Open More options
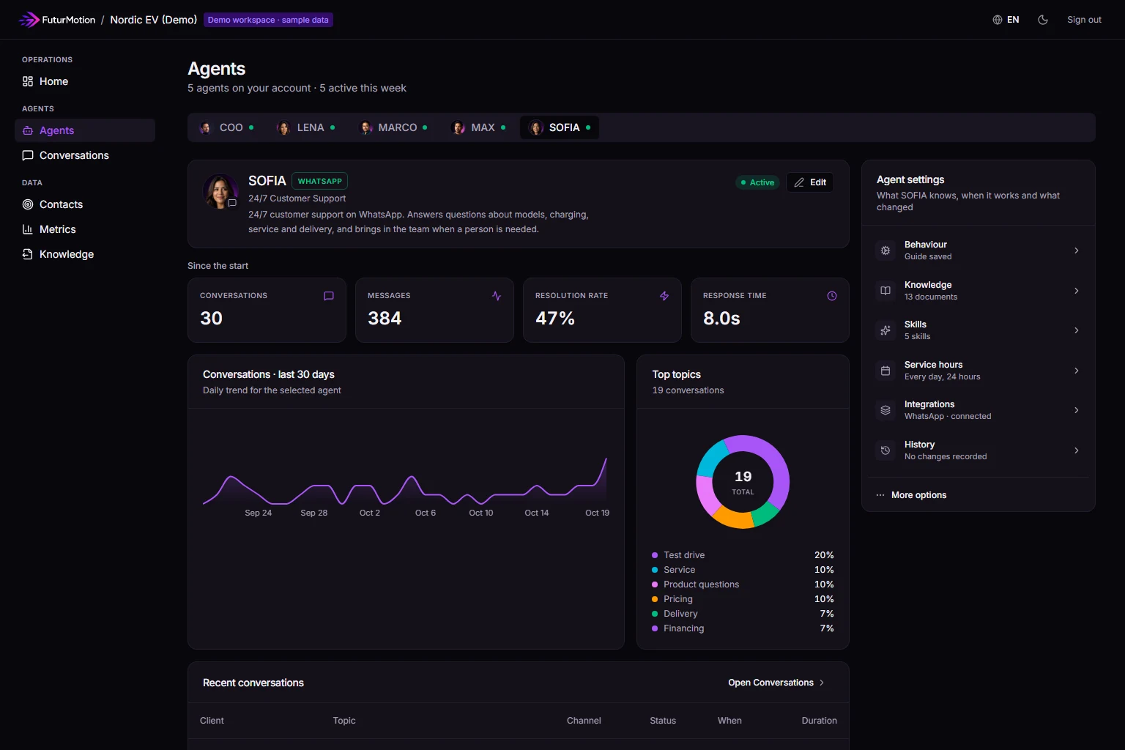The image size is (1125, 750). (911, 495)
